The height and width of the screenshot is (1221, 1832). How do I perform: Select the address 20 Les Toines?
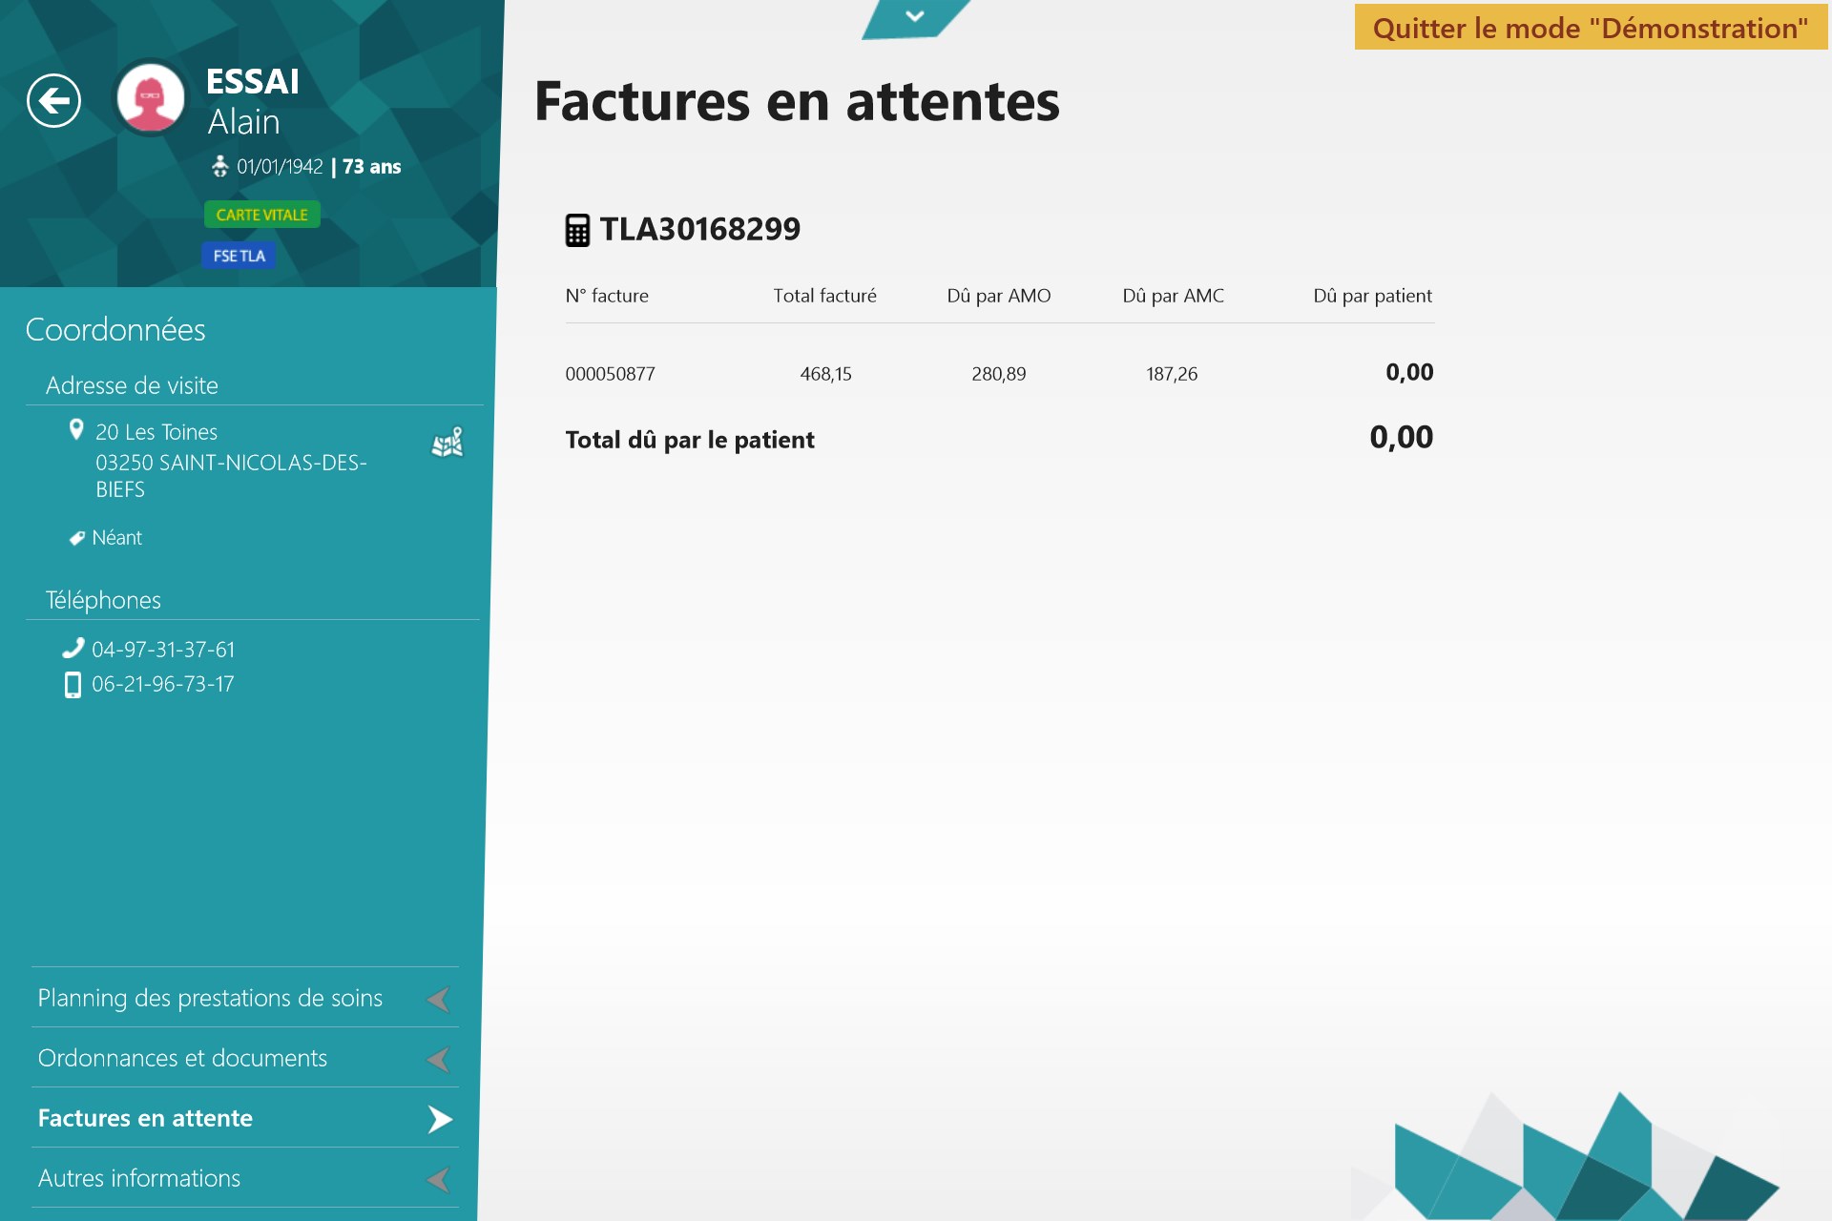pyautogui.click(x=156, y=432)
